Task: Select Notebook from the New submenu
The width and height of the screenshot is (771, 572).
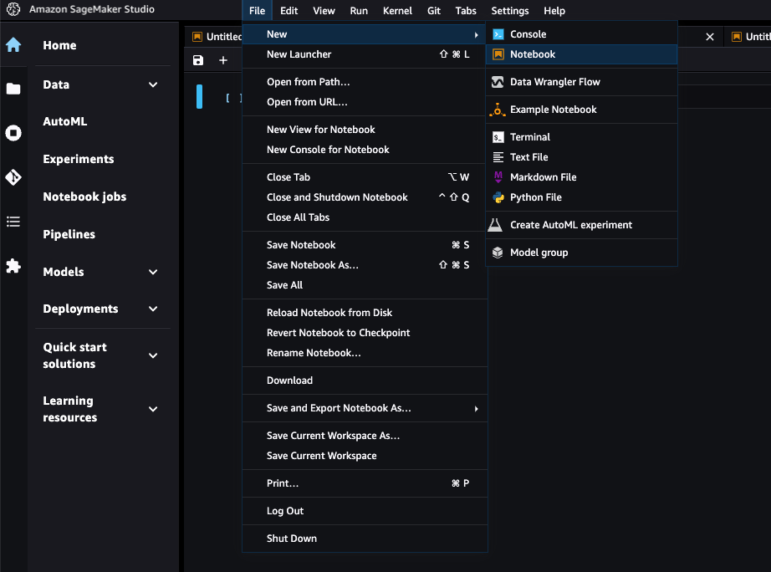Action: click(533, 54)
